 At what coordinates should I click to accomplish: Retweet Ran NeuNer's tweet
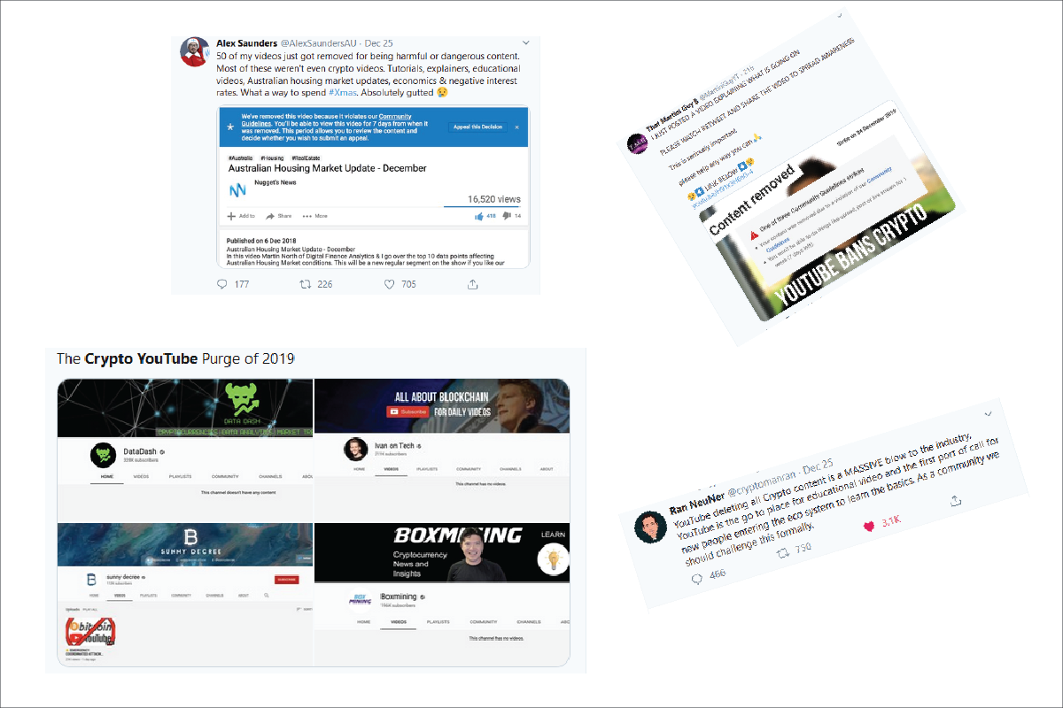pyautogui.click(x=783, y=552)
